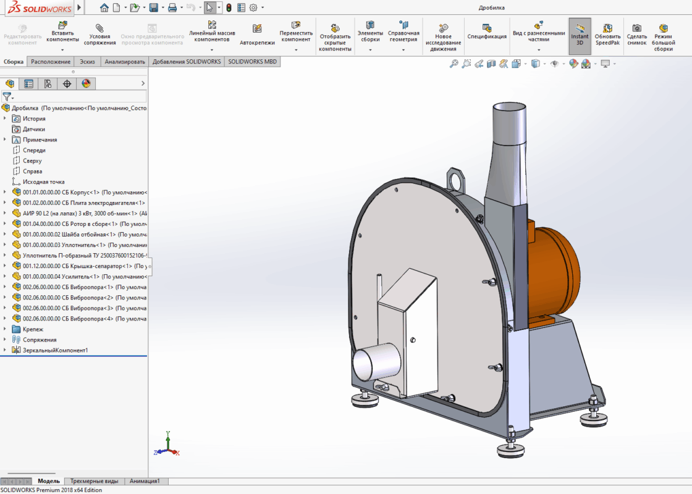This screenshot has width=692, height=494.
Task: Open the ConfigurationManager tab icon
Action: [x=48, y=84]
